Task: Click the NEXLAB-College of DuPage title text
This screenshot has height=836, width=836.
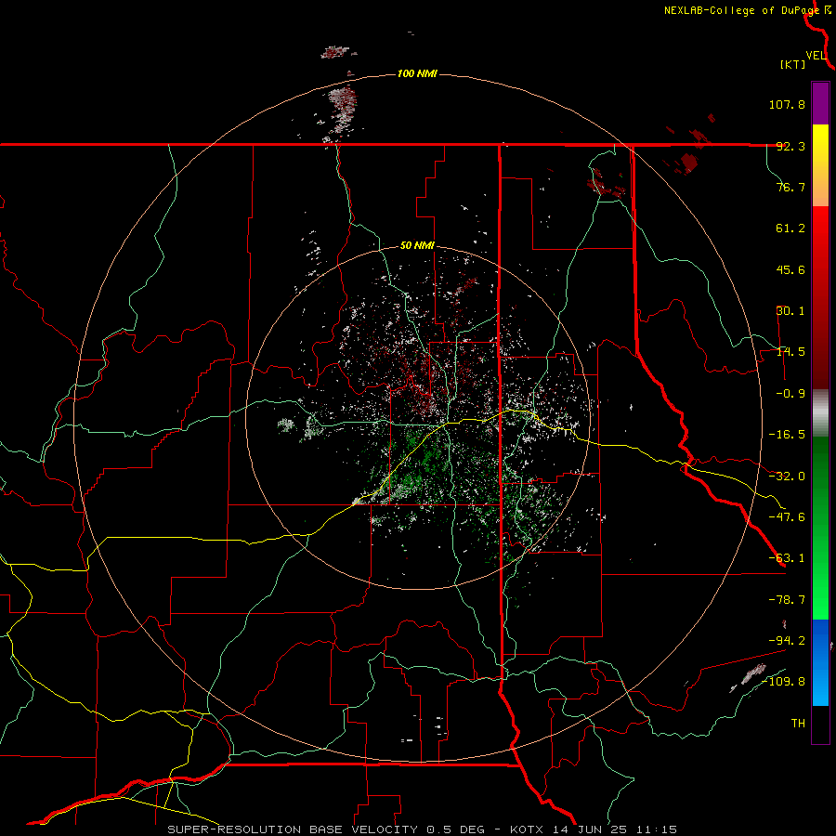Action: (741, 10)
